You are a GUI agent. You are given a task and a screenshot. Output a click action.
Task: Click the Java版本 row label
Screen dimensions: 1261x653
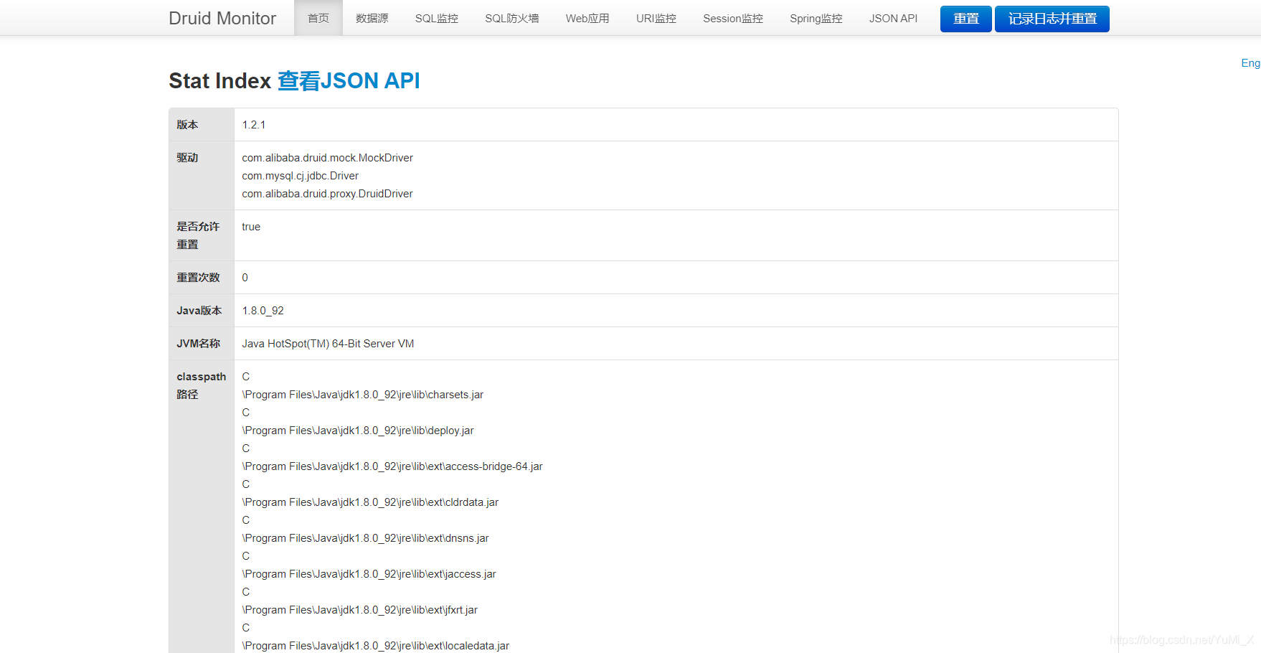(x=199, y=311)
